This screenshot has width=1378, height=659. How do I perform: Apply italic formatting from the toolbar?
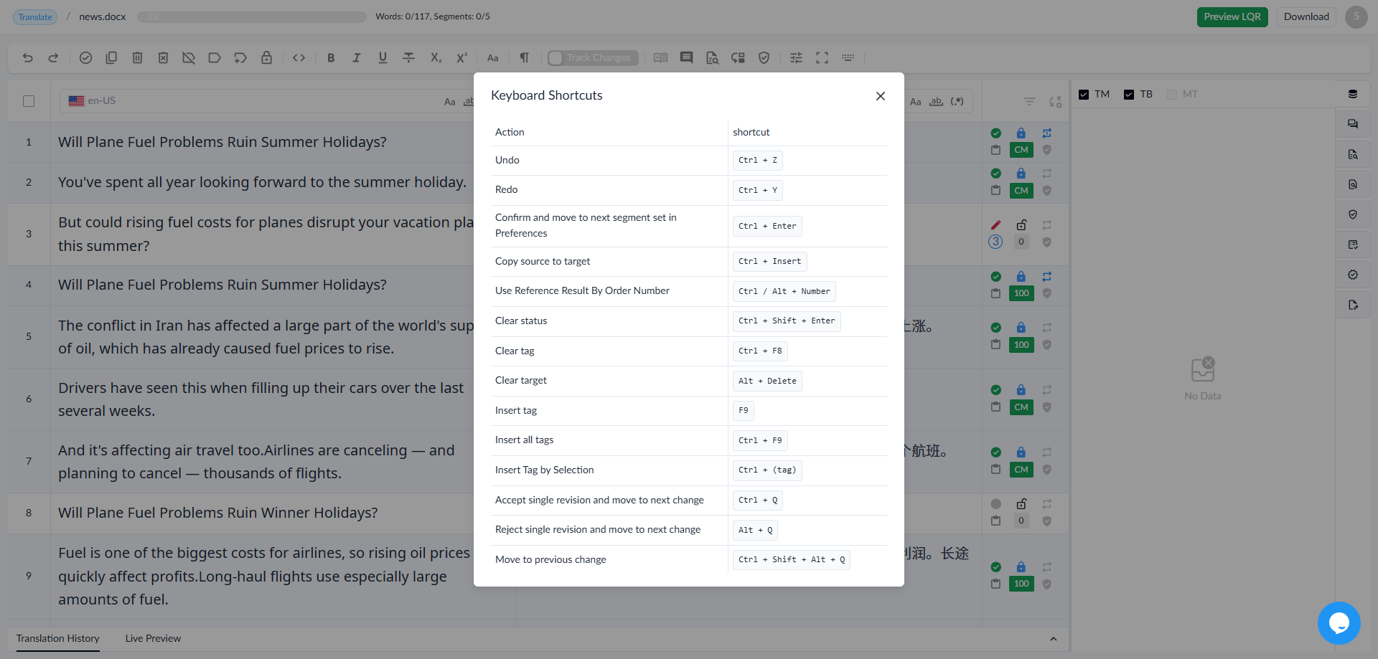pos(357,58)
